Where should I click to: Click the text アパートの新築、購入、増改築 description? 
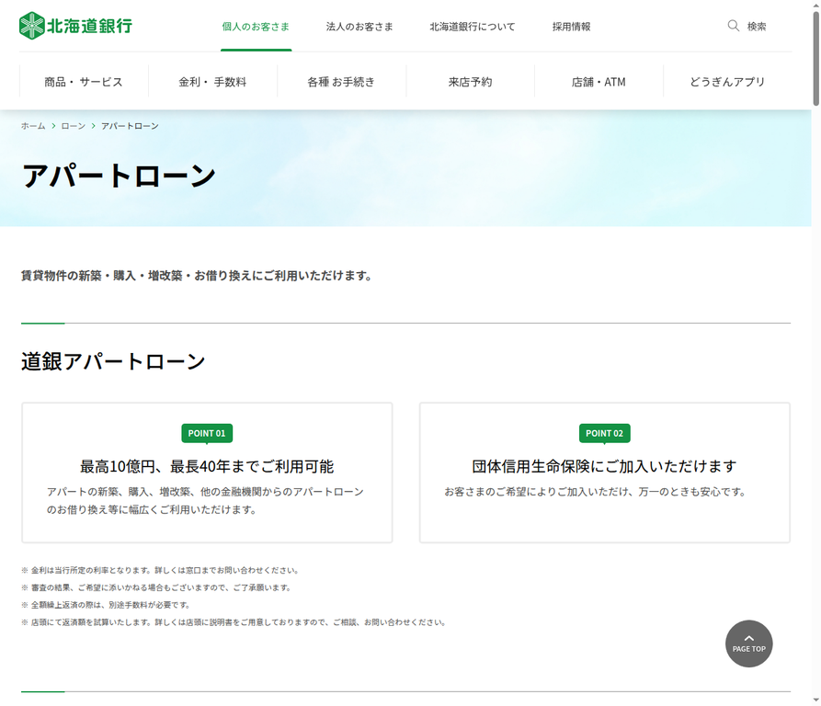coord(205,501)
